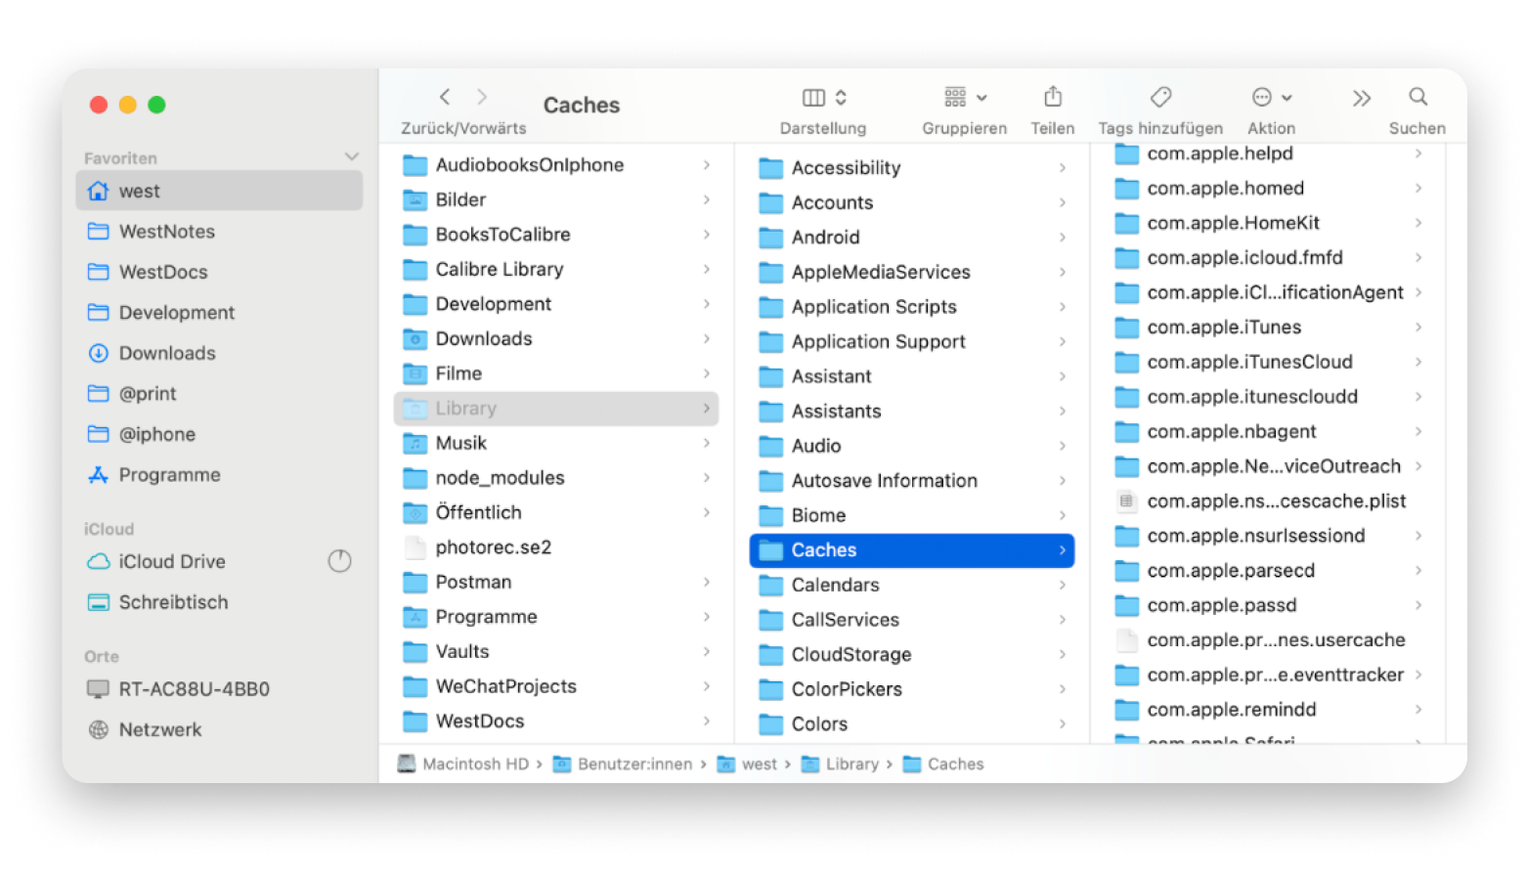Go forward with the right chevron

(x=482, y=97)
